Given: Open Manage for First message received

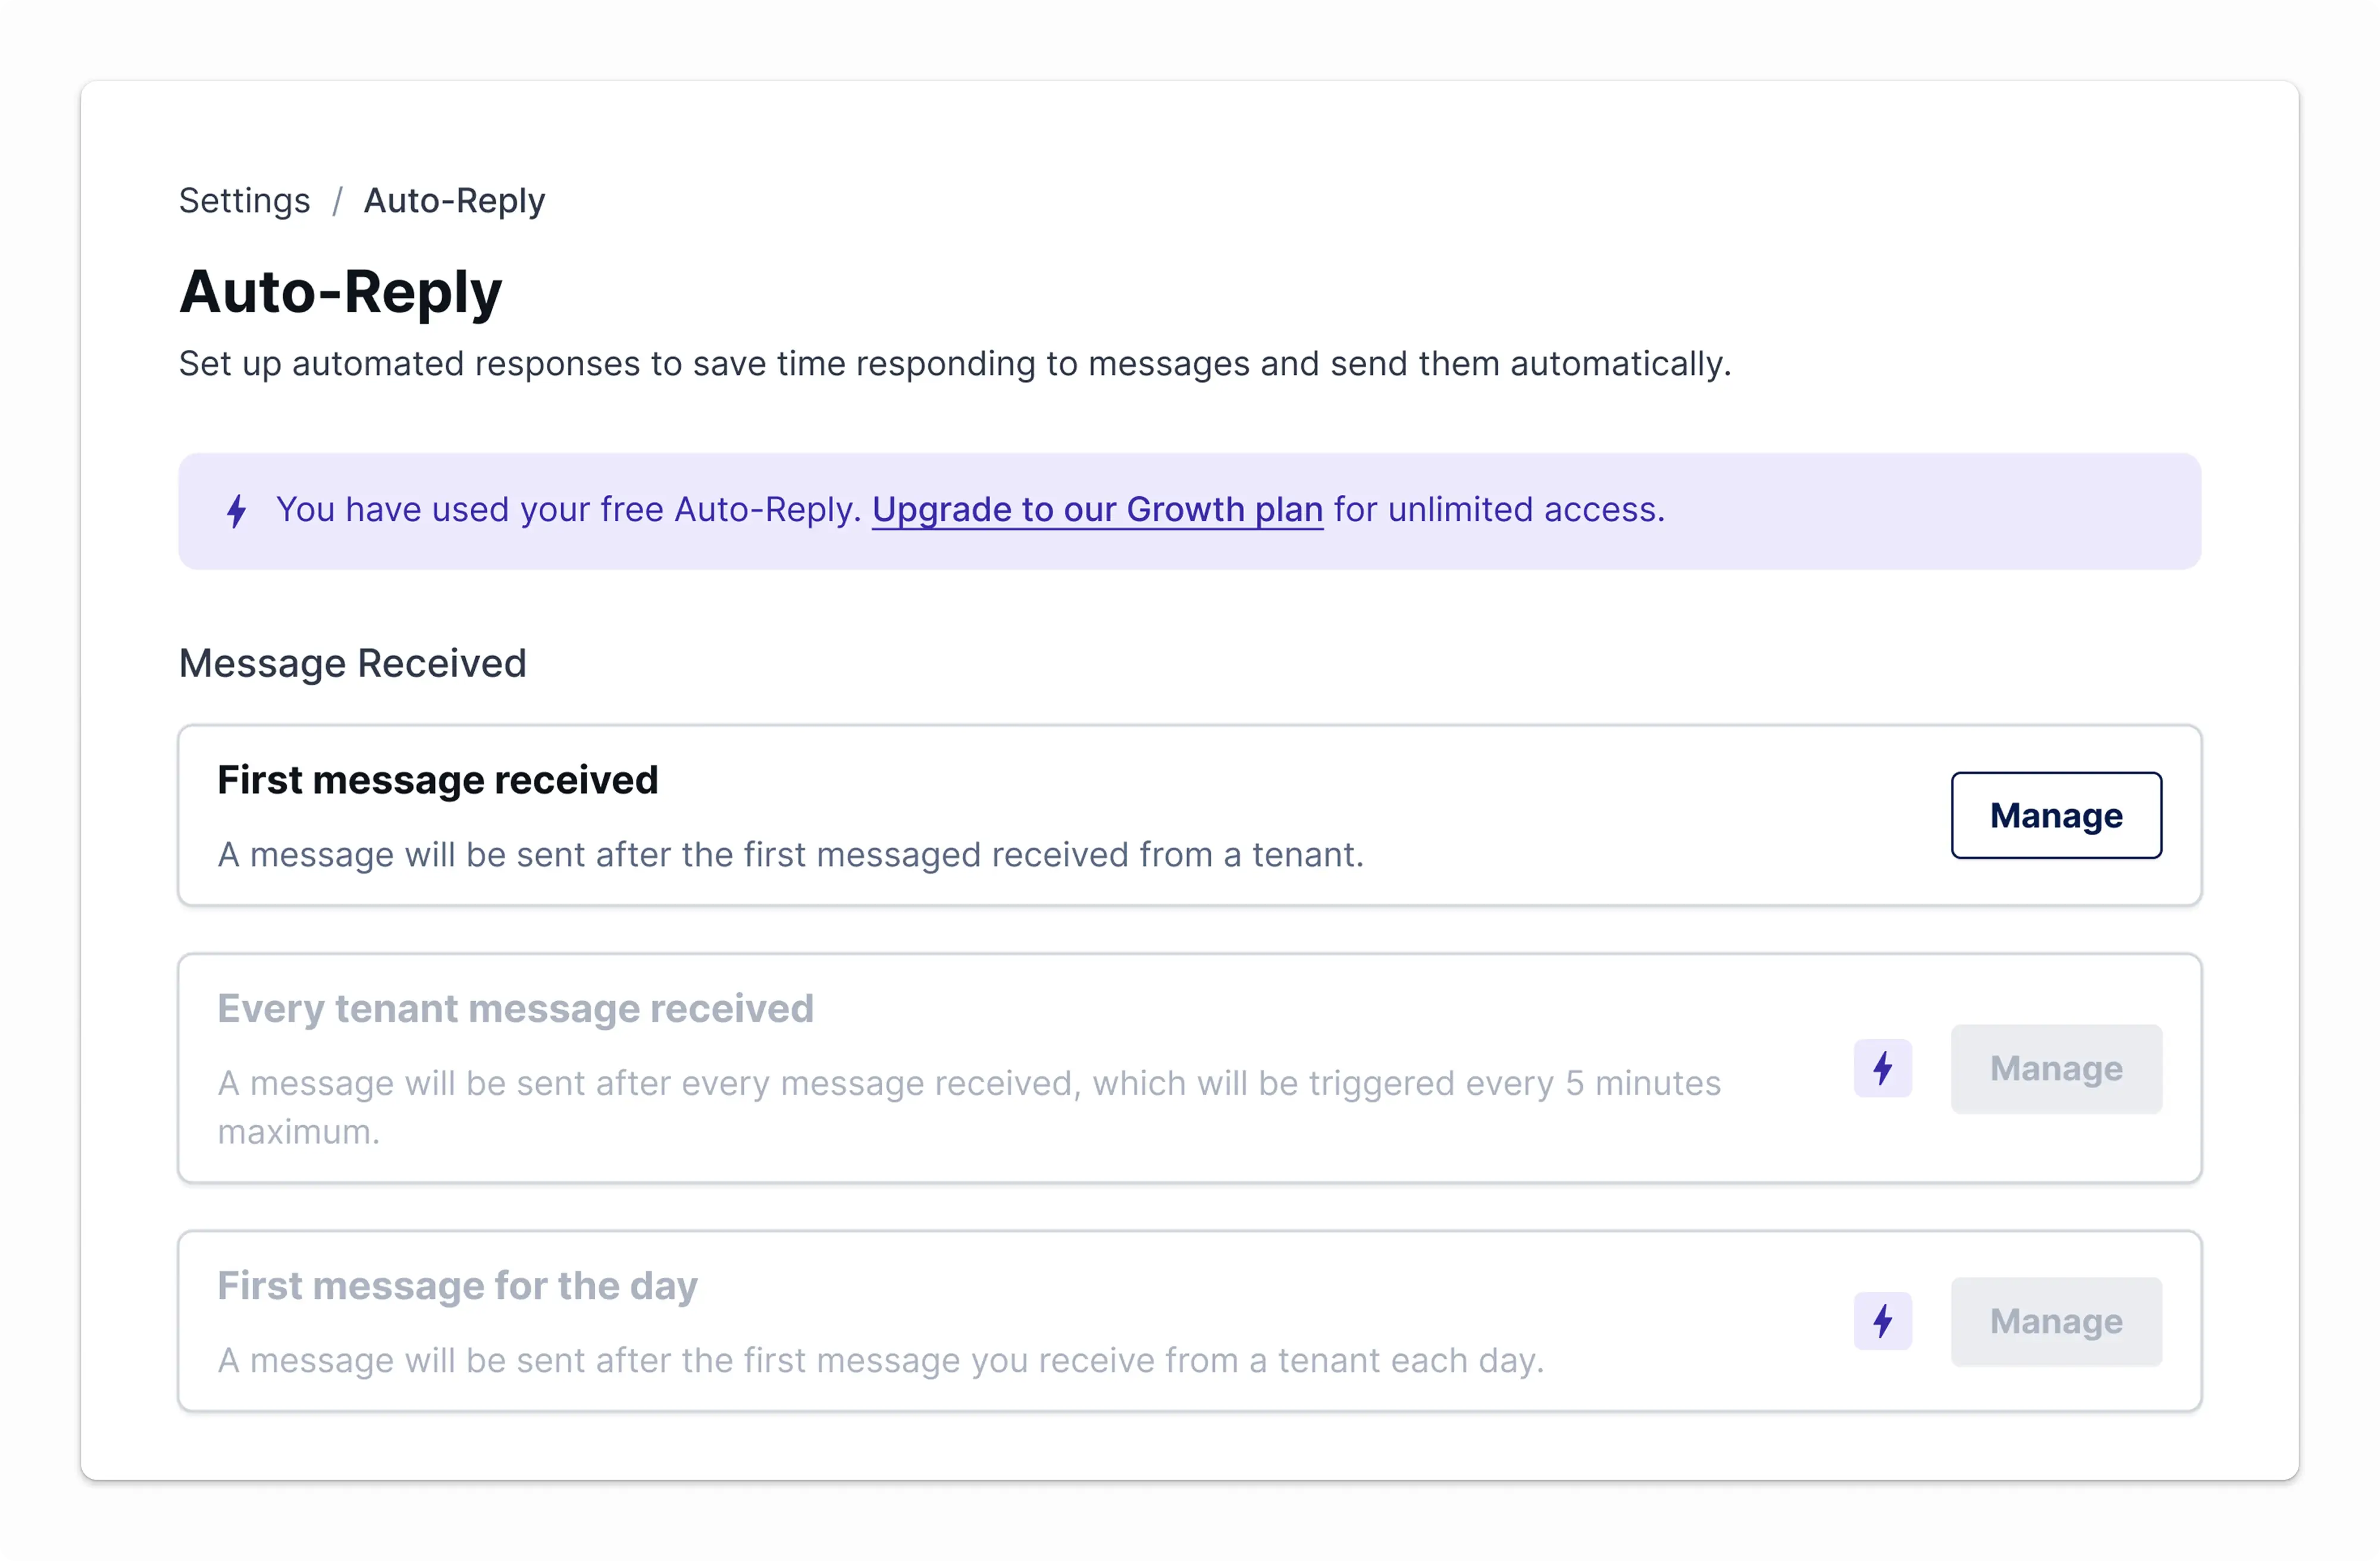Looking at the screenshot, I should (x=2055, y=815).
